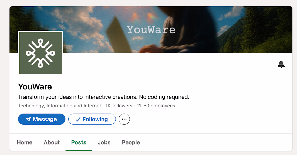Toggle the Following button to unfollow
The width and height of the screenshot is (297, 155).
click(92, 119)
